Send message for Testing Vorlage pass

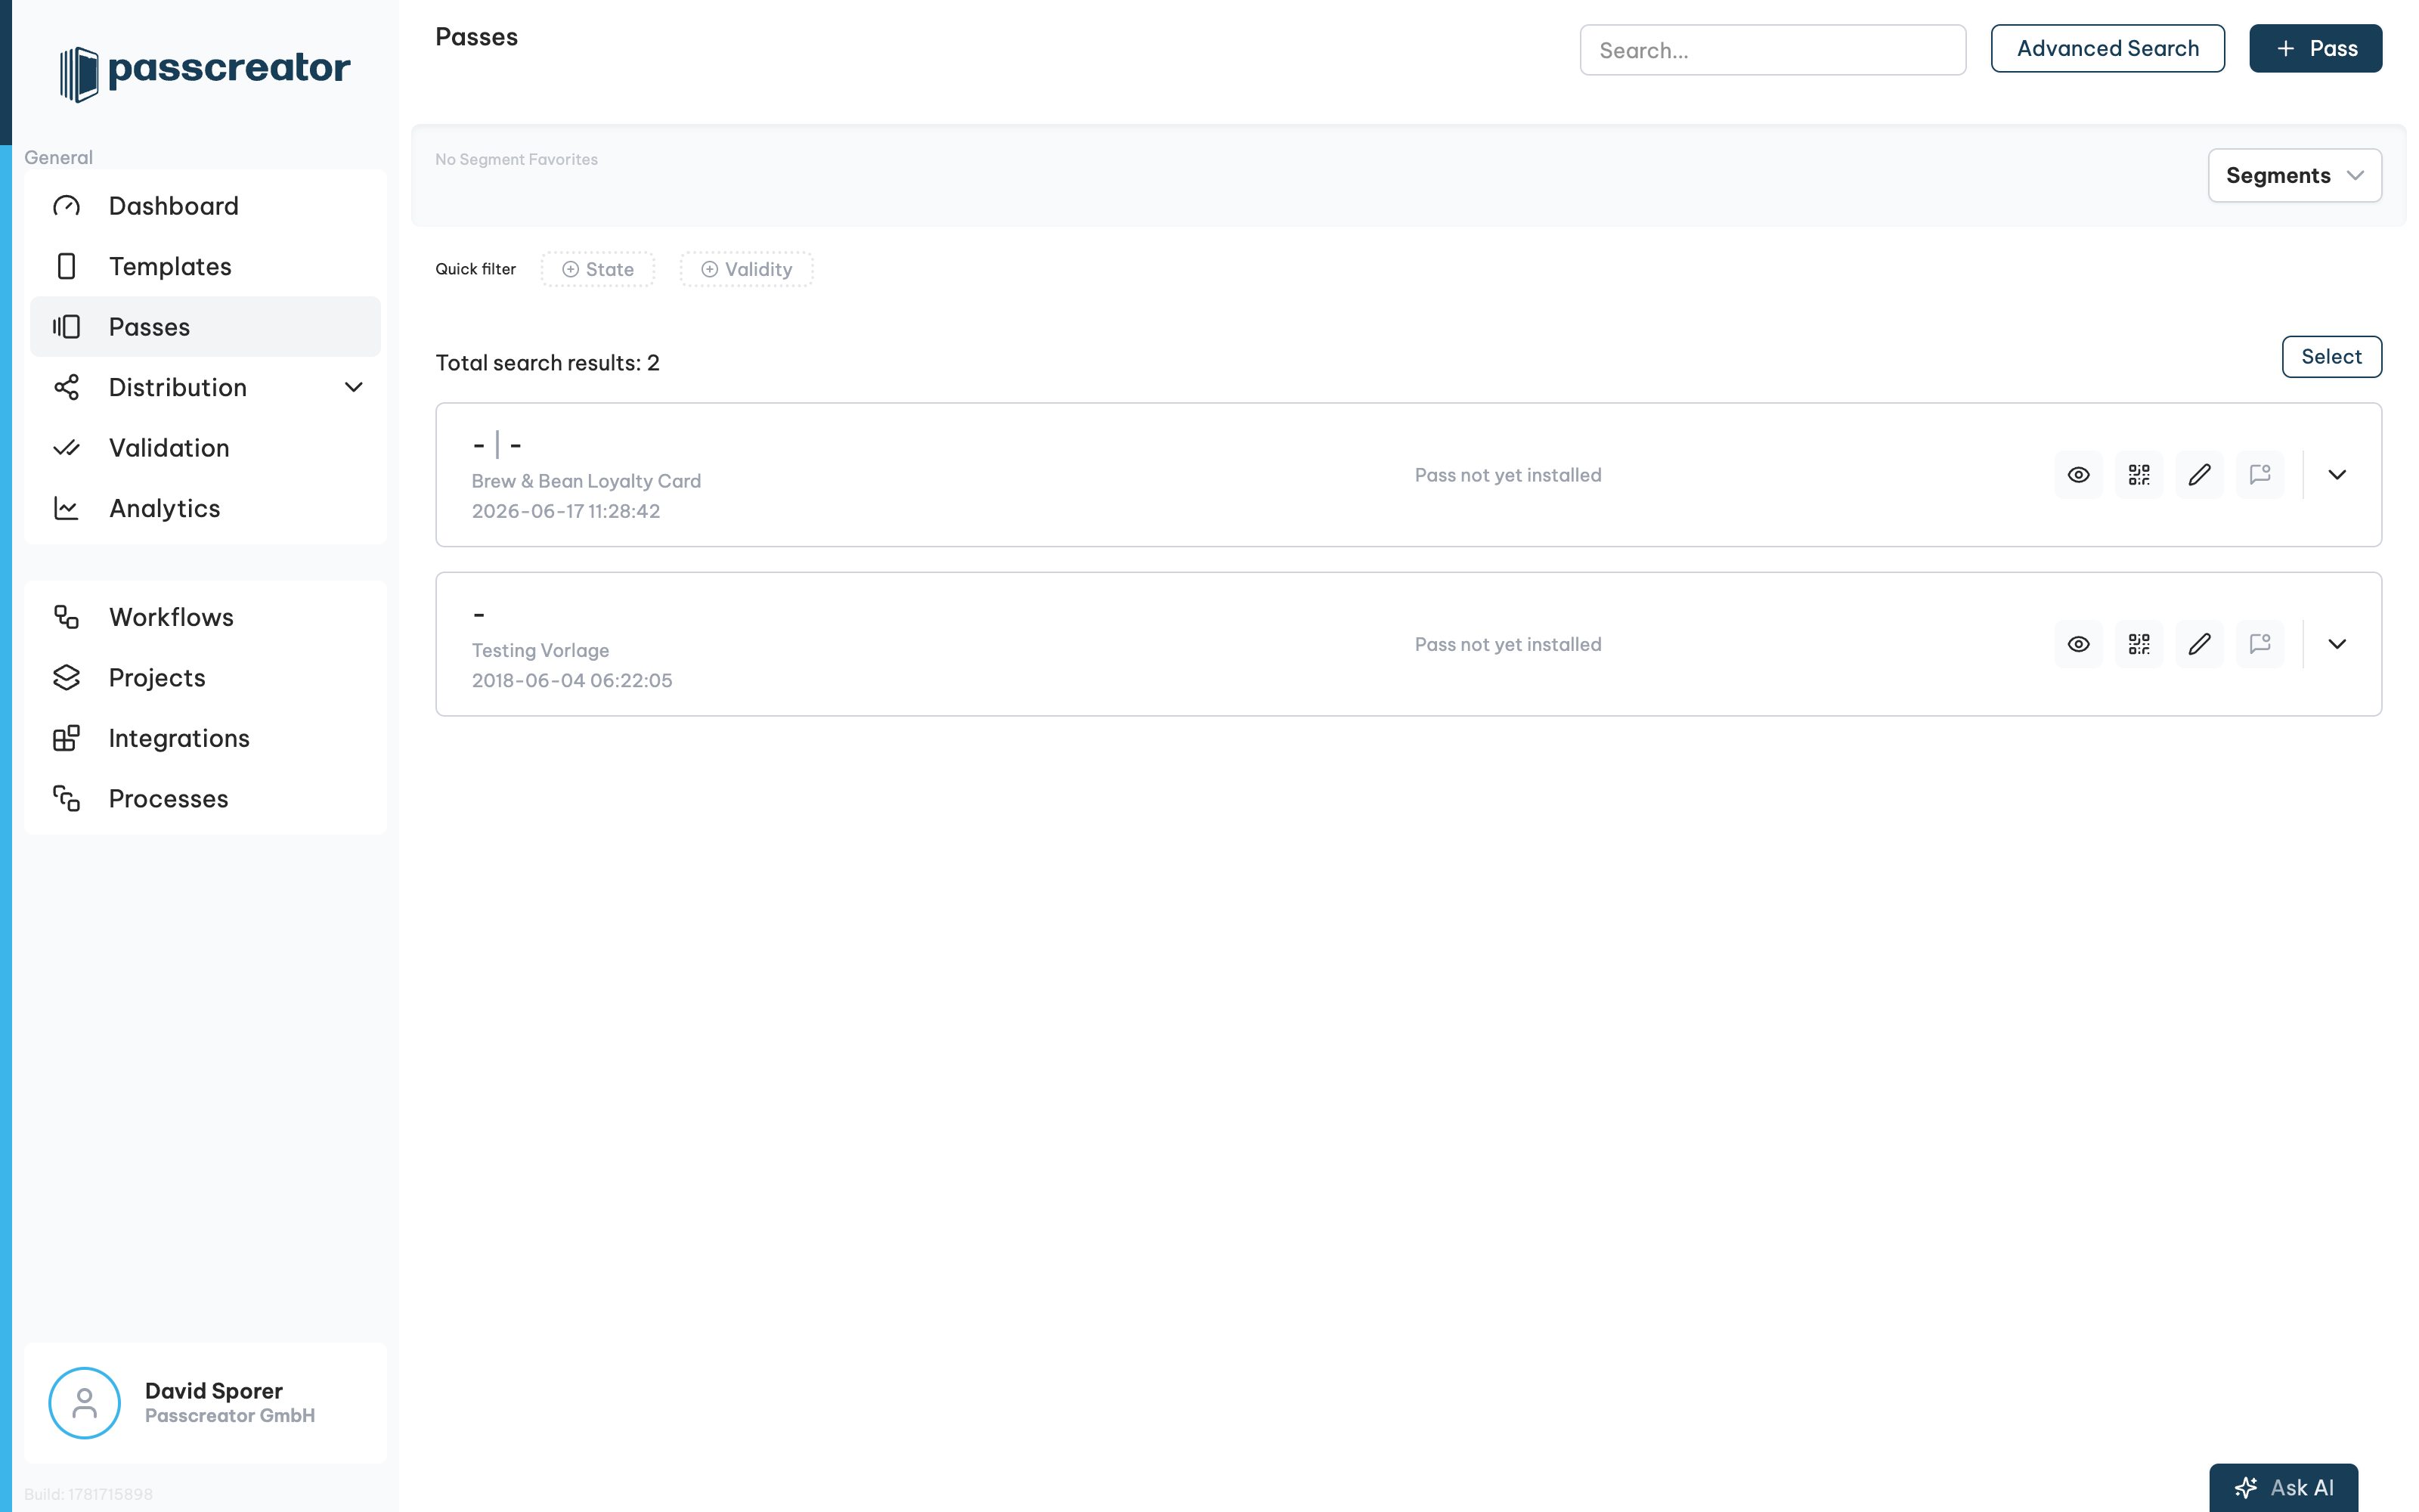(2260, 644)
